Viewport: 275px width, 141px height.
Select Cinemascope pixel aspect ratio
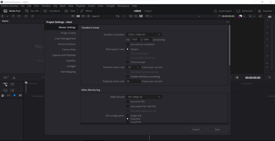(x=127, y=62)
